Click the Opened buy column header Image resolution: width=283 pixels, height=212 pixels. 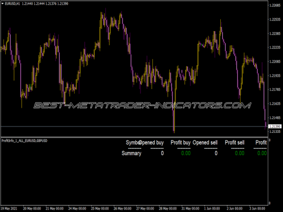coord(152,142)
